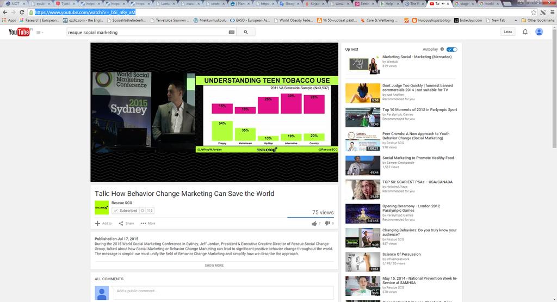The width and height of the screenshot is (557, 302).
Task: Open the on-screen keyboard icon in search
Action: [x=232, y=32]
